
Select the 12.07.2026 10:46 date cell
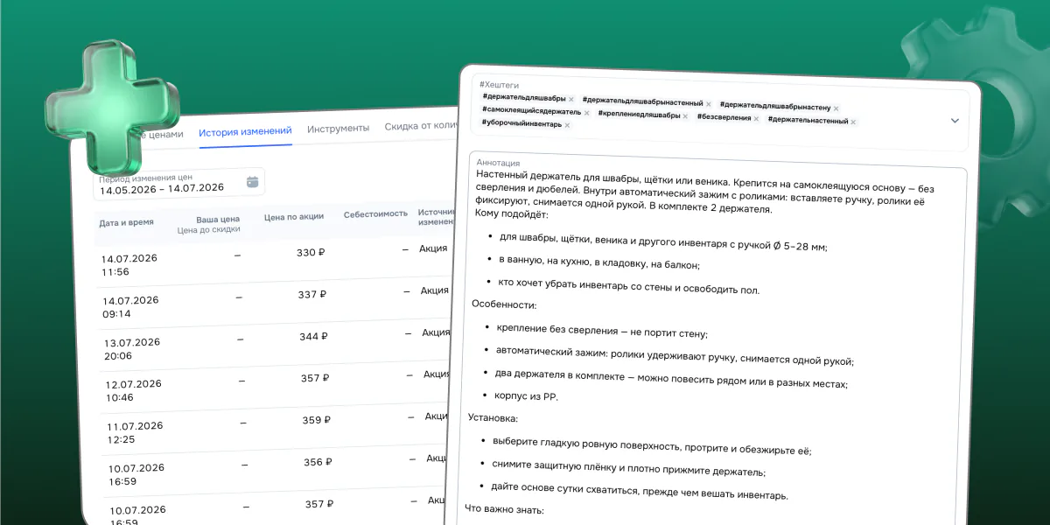134,390
